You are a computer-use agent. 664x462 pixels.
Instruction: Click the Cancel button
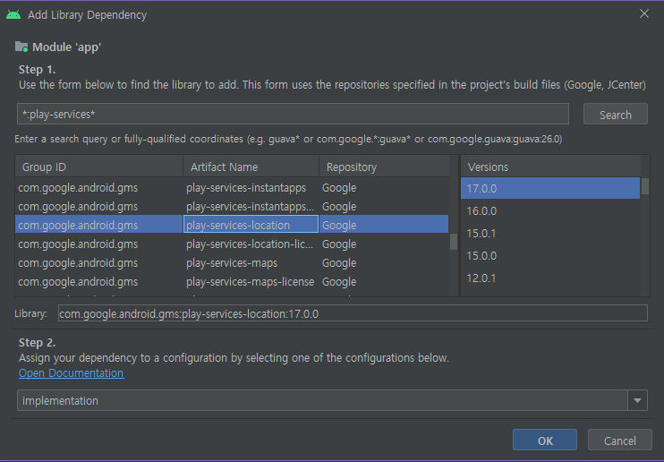coord(620,441)
